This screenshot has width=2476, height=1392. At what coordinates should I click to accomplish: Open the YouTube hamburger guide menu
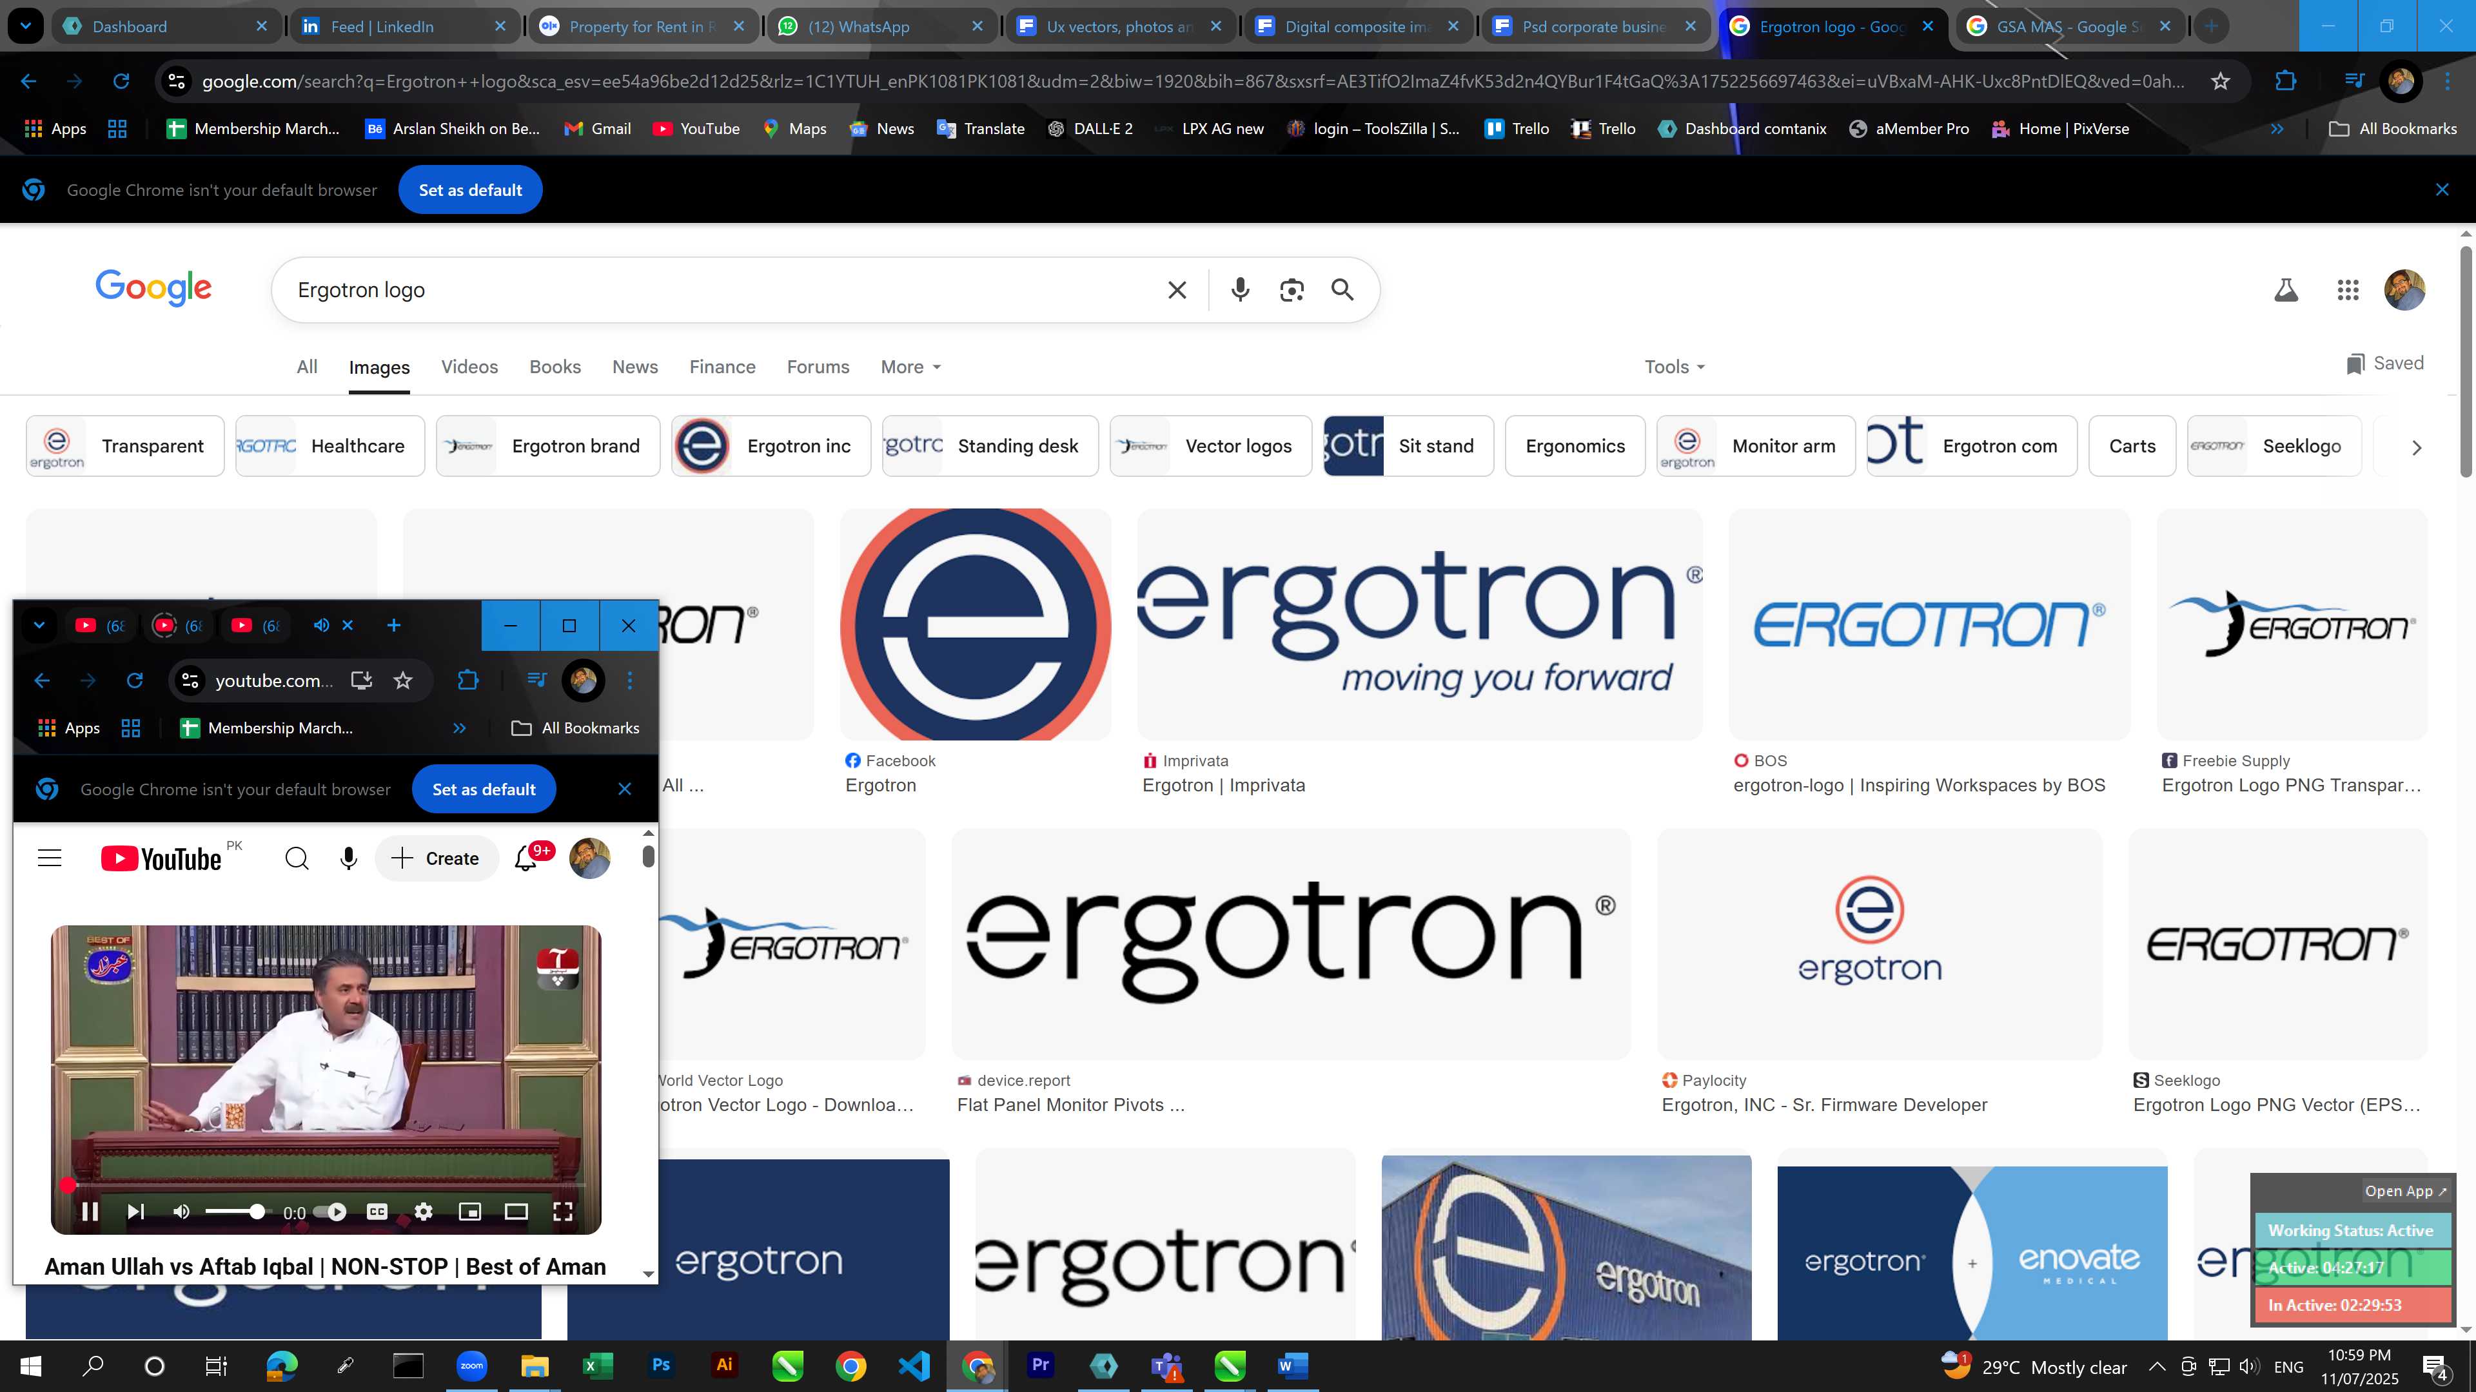click(49, 858)
